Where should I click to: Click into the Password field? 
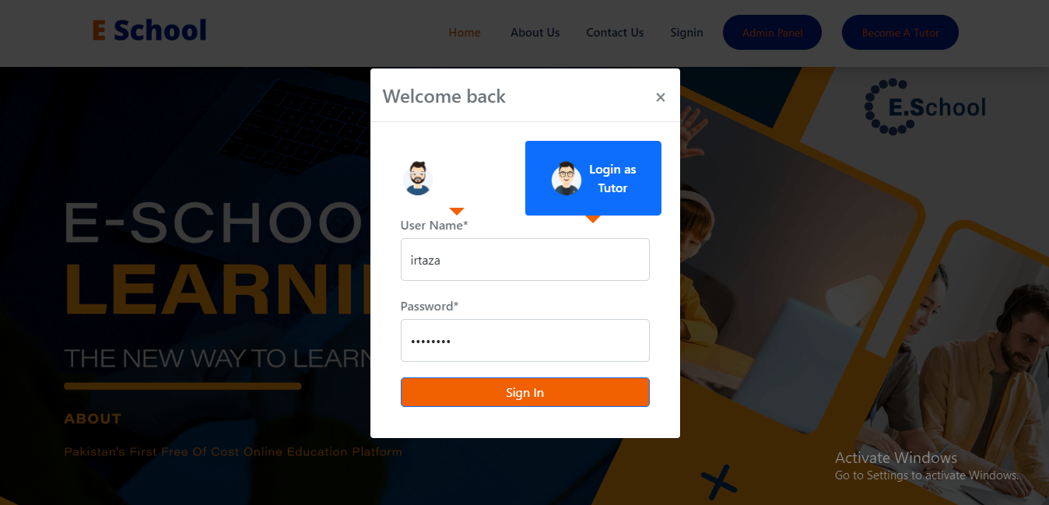tap(525, 341)
